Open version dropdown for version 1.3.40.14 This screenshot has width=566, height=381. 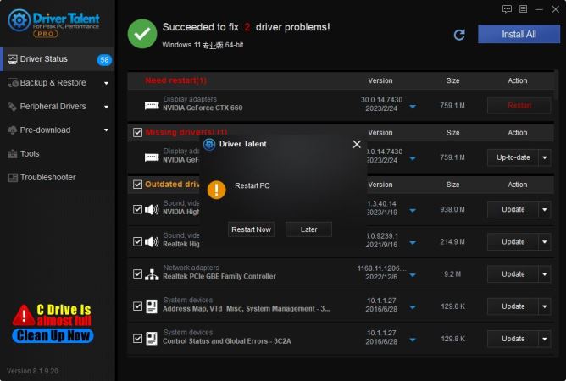[413, 210]
